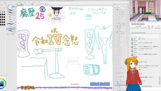Open the layer blend mode dropdown
This screenshot has height=91, width=161.
pyautogui.click(x=118, y=6)
